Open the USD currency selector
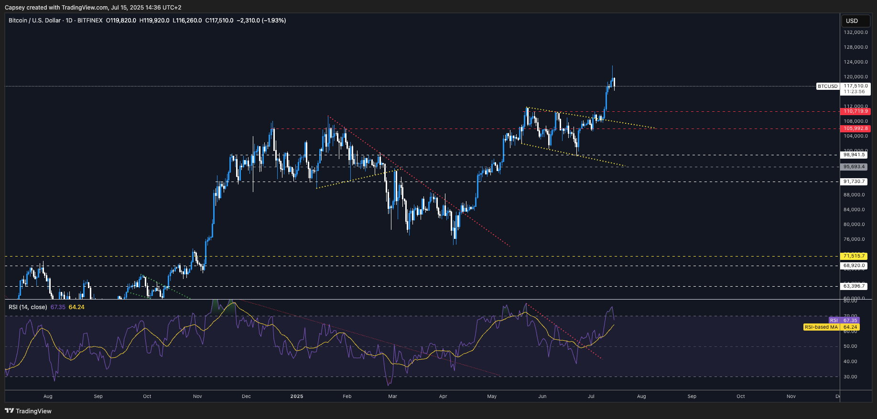Viewport: 877px width, 419px height. click(x=855, y=21)
